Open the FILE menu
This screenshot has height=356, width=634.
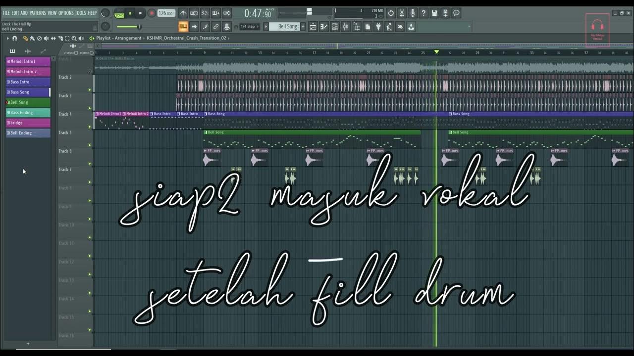coord(6,13)
